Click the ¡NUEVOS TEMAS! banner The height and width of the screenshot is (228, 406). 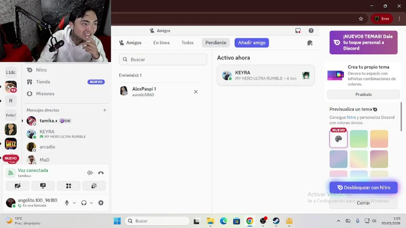coord(363,42)
